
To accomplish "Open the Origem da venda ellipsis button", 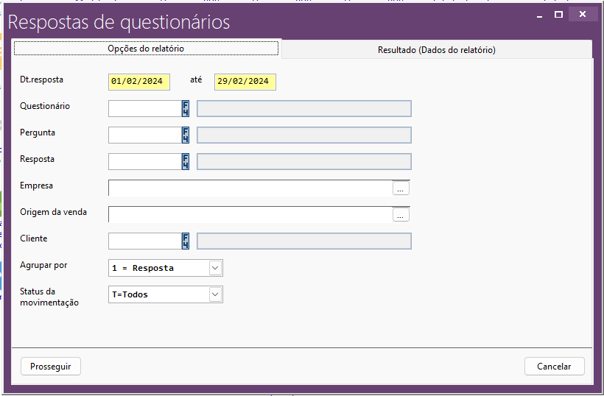I will [x=401, y=215].
